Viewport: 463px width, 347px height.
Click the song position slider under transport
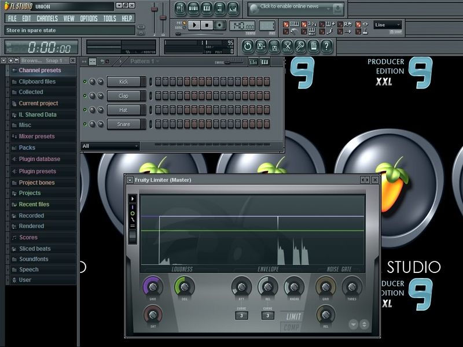coord(199,34)
